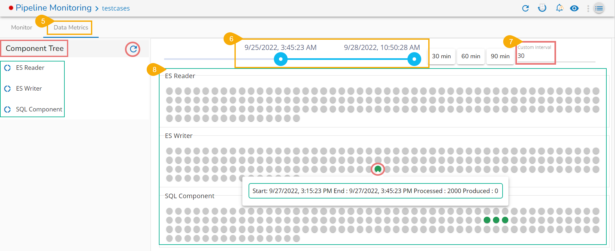615x251 pixels.
Task: Toggle the eye visibility icon
Action: tap(574, 8)
